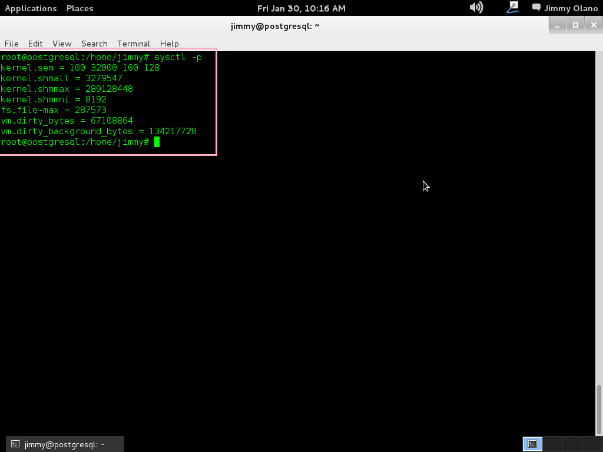
Task: Show the Help menu
Action: click(x=169, y=44)
